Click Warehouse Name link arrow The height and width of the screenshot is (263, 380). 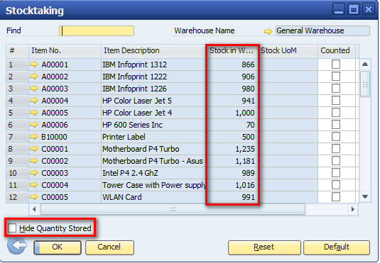pos(268,31)
